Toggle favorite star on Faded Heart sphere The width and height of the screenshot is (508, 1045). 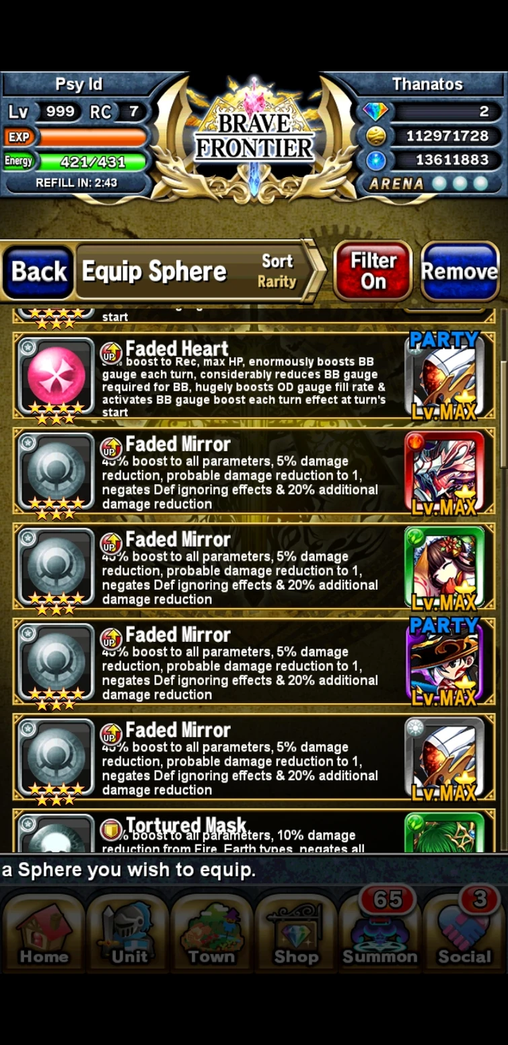(x=28, y=347)
